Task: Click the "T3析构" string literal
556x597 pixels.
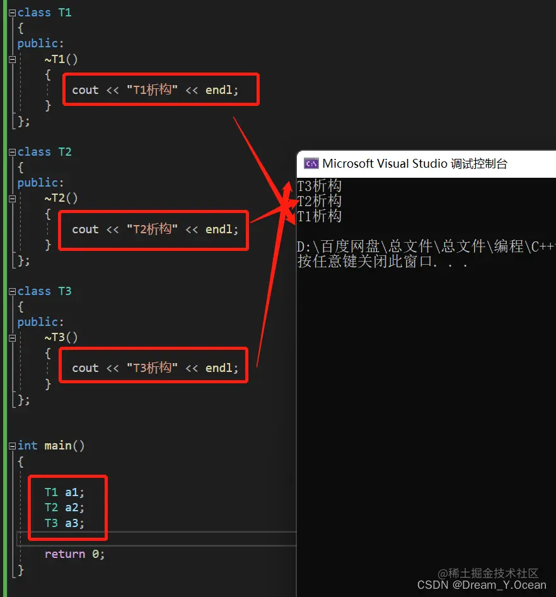Action: pyautogui.click(x=152, y=368)
